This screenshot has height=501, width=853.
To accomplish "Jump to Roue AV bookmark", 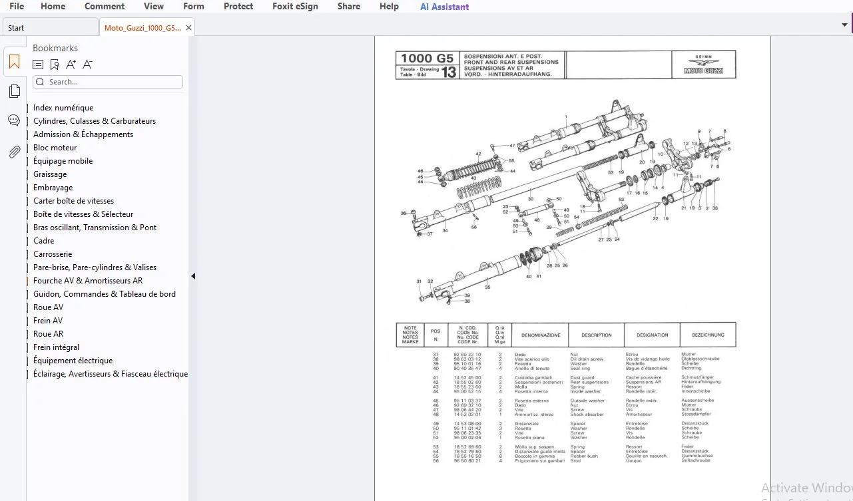I will point(49,307).
